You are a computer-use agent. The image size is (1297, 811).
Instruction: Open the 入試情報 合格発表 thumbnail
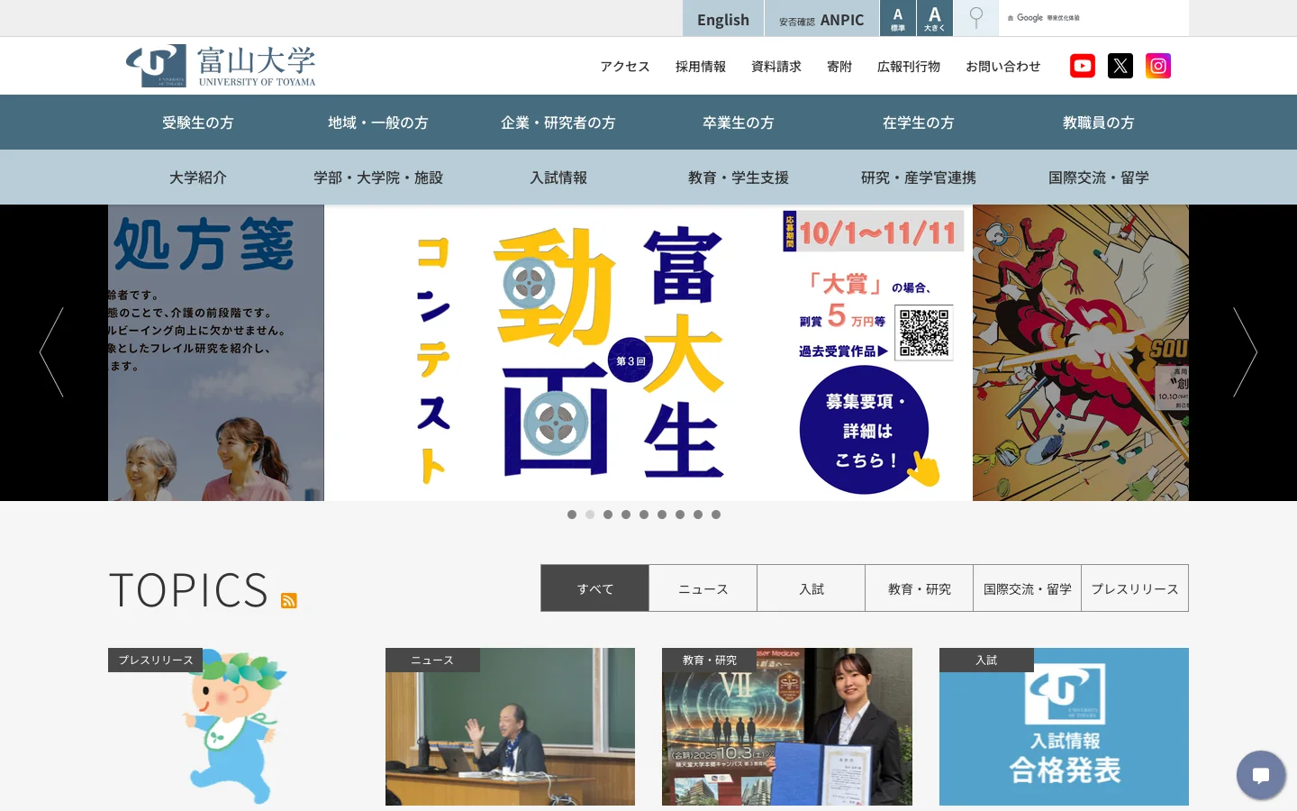pyautogui.click(x=1064, y=726)
